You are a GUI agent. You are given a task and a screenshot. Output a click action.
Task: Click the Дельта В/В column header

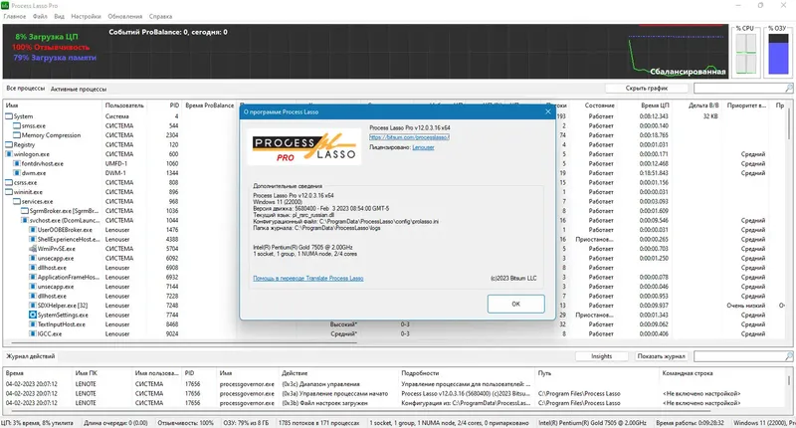(x=703, y=106)
